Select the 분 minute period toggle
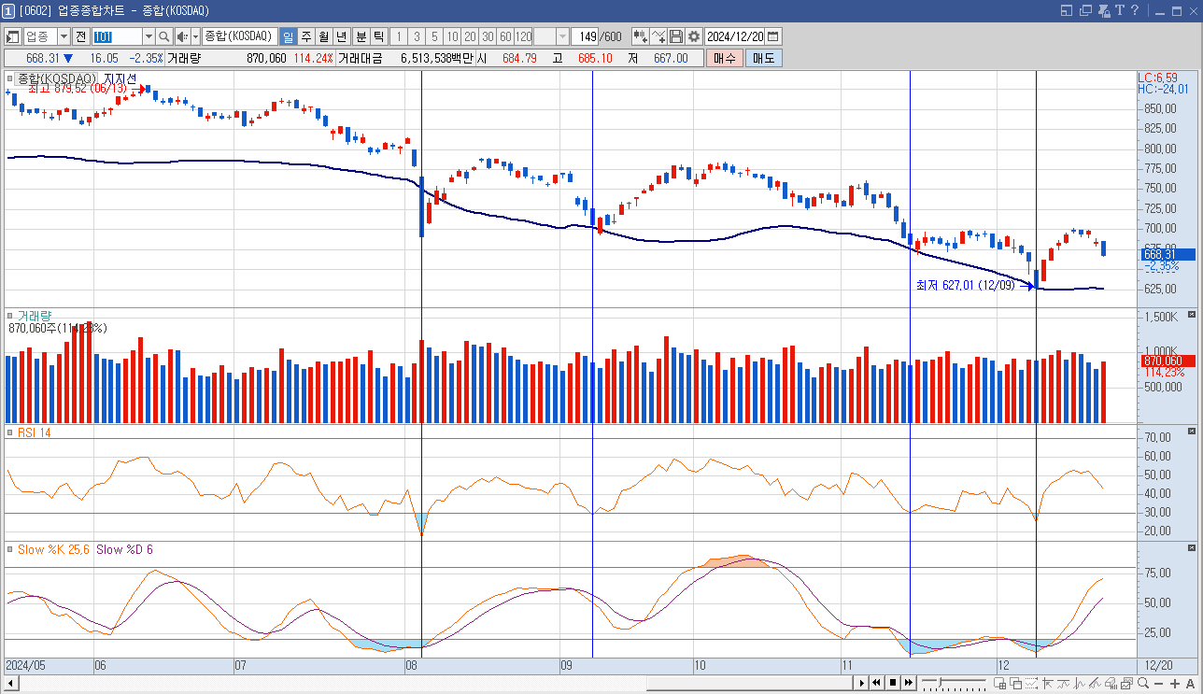Image resolution: width=1203 pixels, height=694 pixels. click(x=361, y=36)
